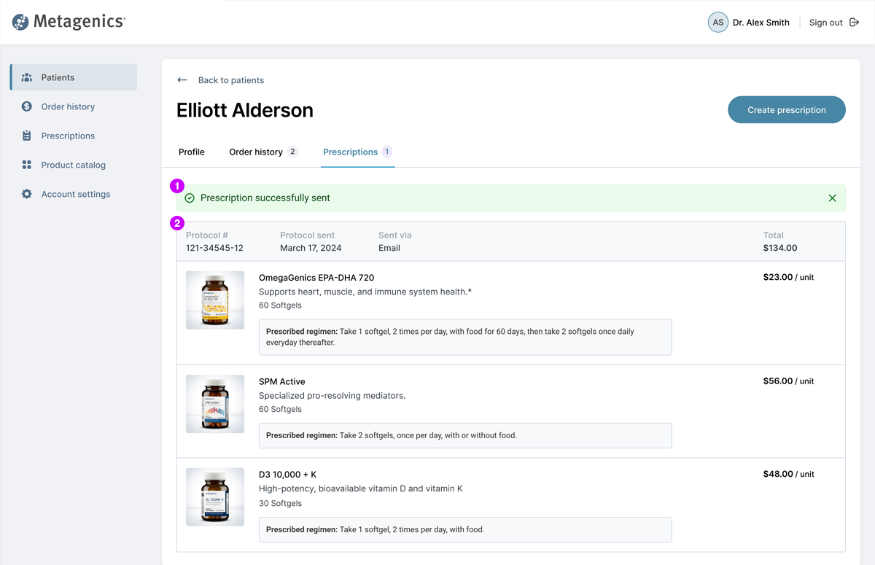Click the D3 10,000 + K product thumbnail
Screen dimensions: 875x565
[215, 497]
